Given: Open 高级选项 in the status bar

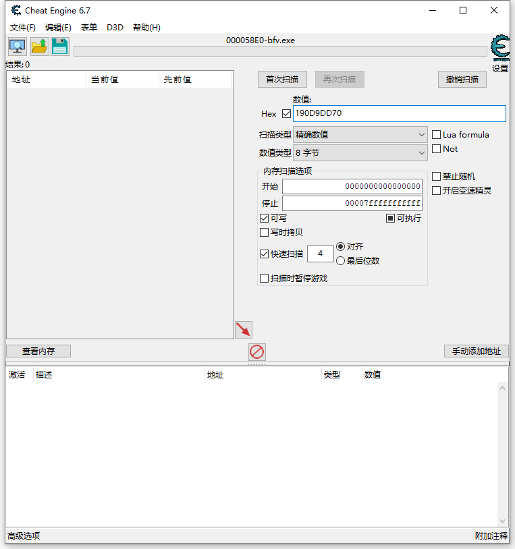Looking at the screenshot, I should point(24,536).
